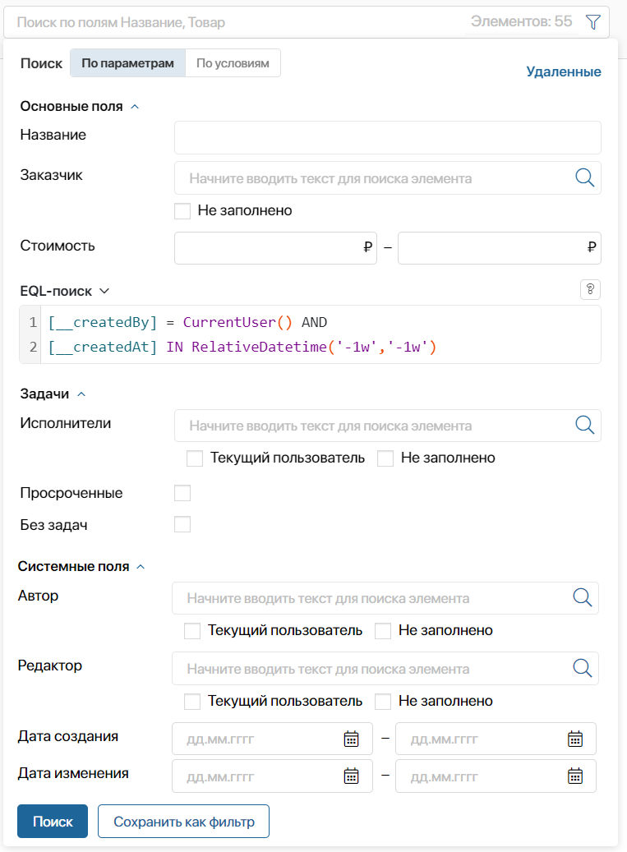Image resolution: width=627 pixels, height=852 pixels.
Task: Click the Дата изменения start date field
Action: [x=272, y=776]
